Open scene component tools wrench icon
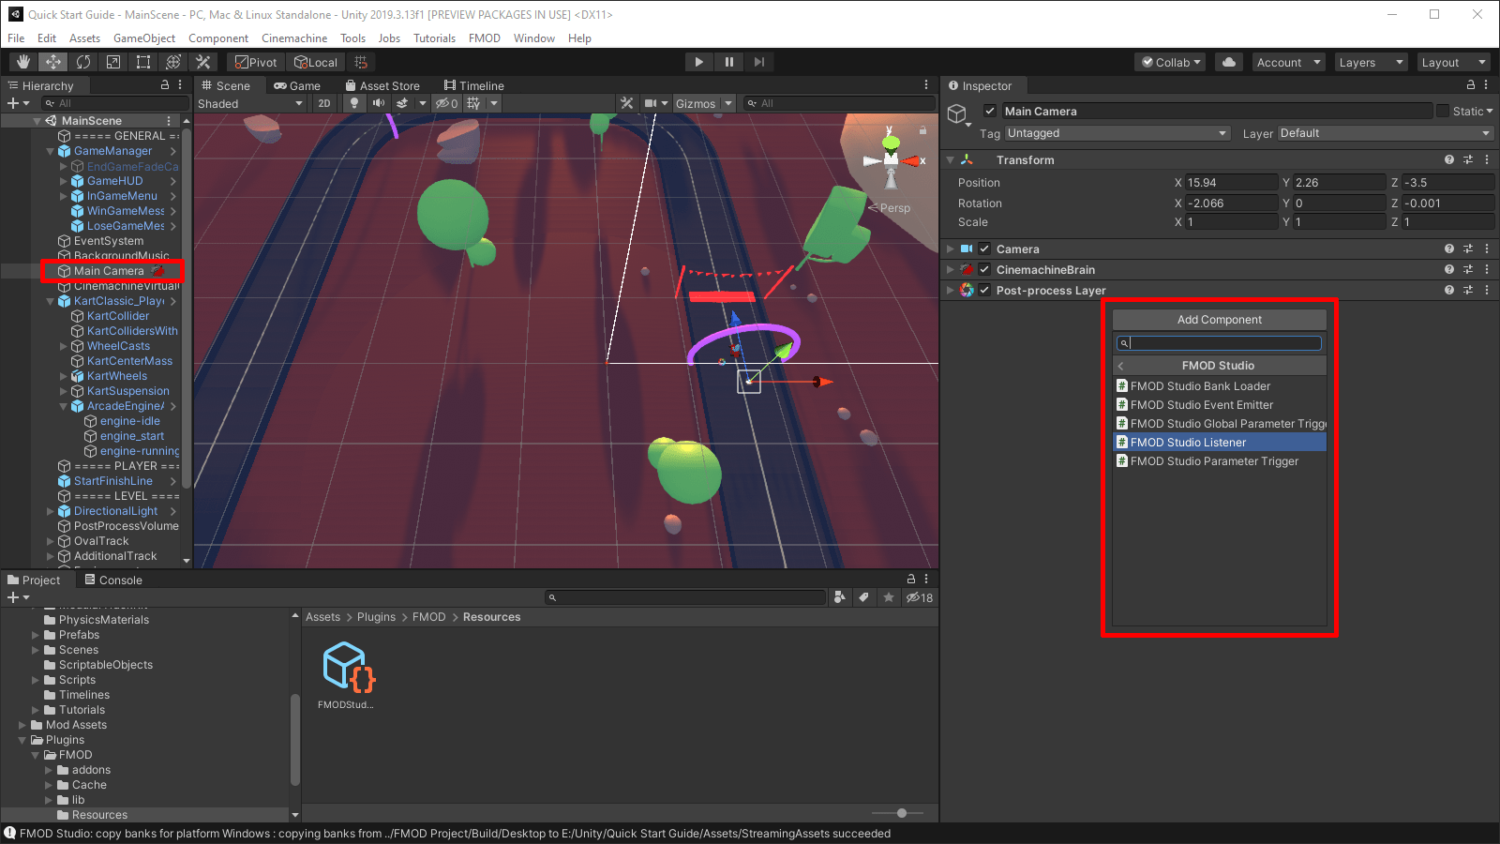The width and height of the screenshot is (1500, 844). click(627, 103)
